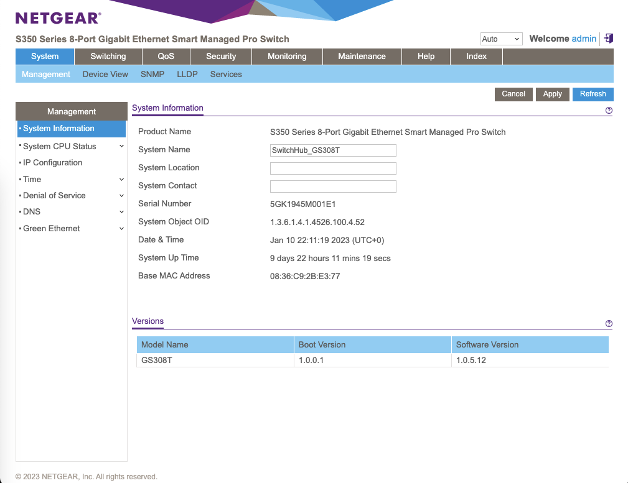The width and height of the screenshot is (628, 483).
Task: Open DNS sidebar item
Action: (32, 212)
